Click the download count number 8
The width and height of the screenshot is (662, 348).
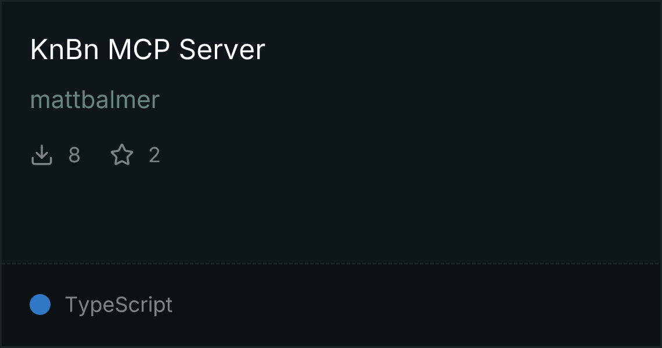click(x=74, y=155)
